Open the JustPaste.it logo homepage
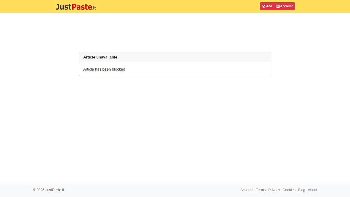 (x=76, y=7)
